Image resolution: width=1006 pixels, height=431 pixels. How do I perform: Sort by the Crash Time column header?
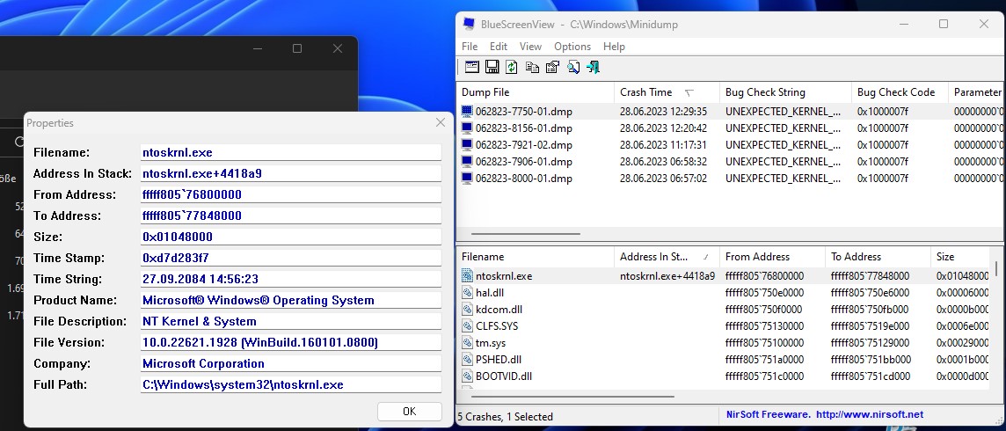[x=667, y=91]
